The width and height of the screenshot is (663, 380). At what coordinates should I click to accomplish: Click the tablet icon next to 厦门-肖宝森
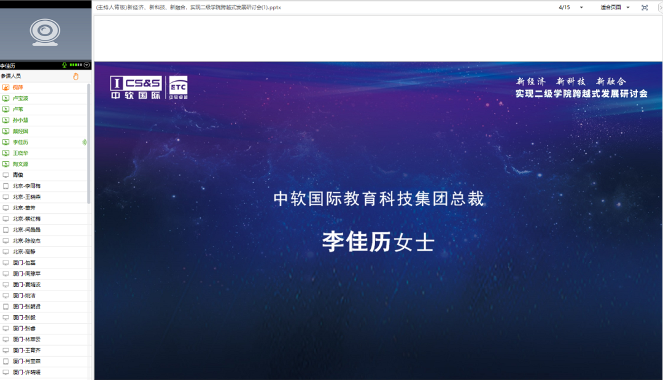(x=6, y=362)
